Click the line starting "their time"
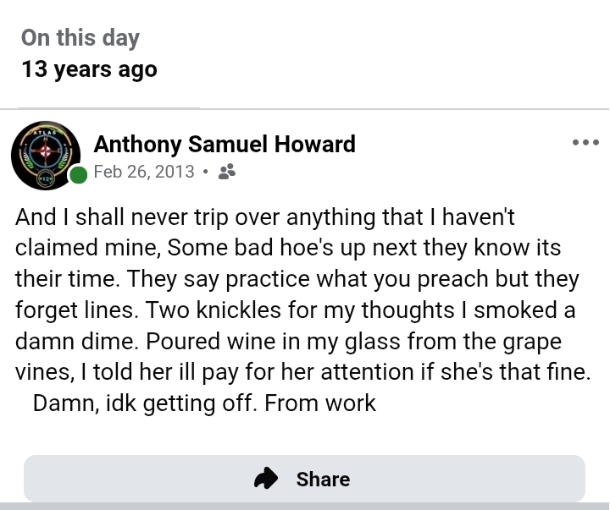Viewport: 610px width, 510px height. (297, 279)
